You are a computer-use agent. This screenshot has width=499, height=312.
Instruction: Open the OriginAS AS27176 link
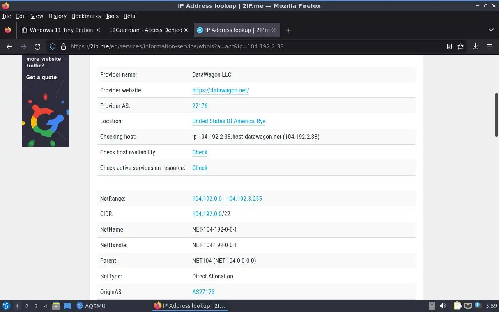tap(203, 292)
